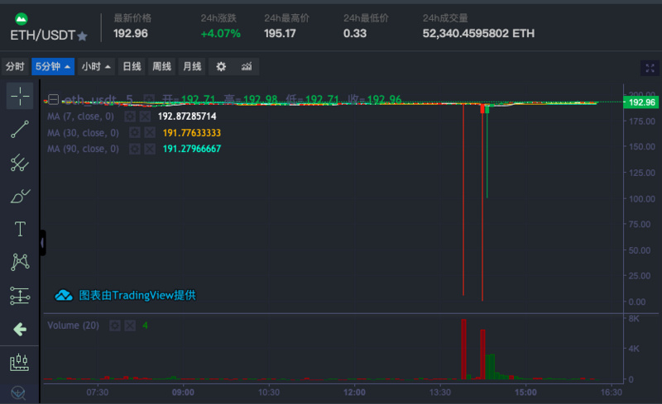
Task: Activate the text annotation tool
Action: click(x=20, y=229)
